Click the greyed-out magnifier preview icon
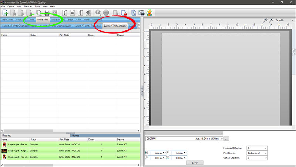This screenshot has height=167, width=296. [x=98, y=13]
